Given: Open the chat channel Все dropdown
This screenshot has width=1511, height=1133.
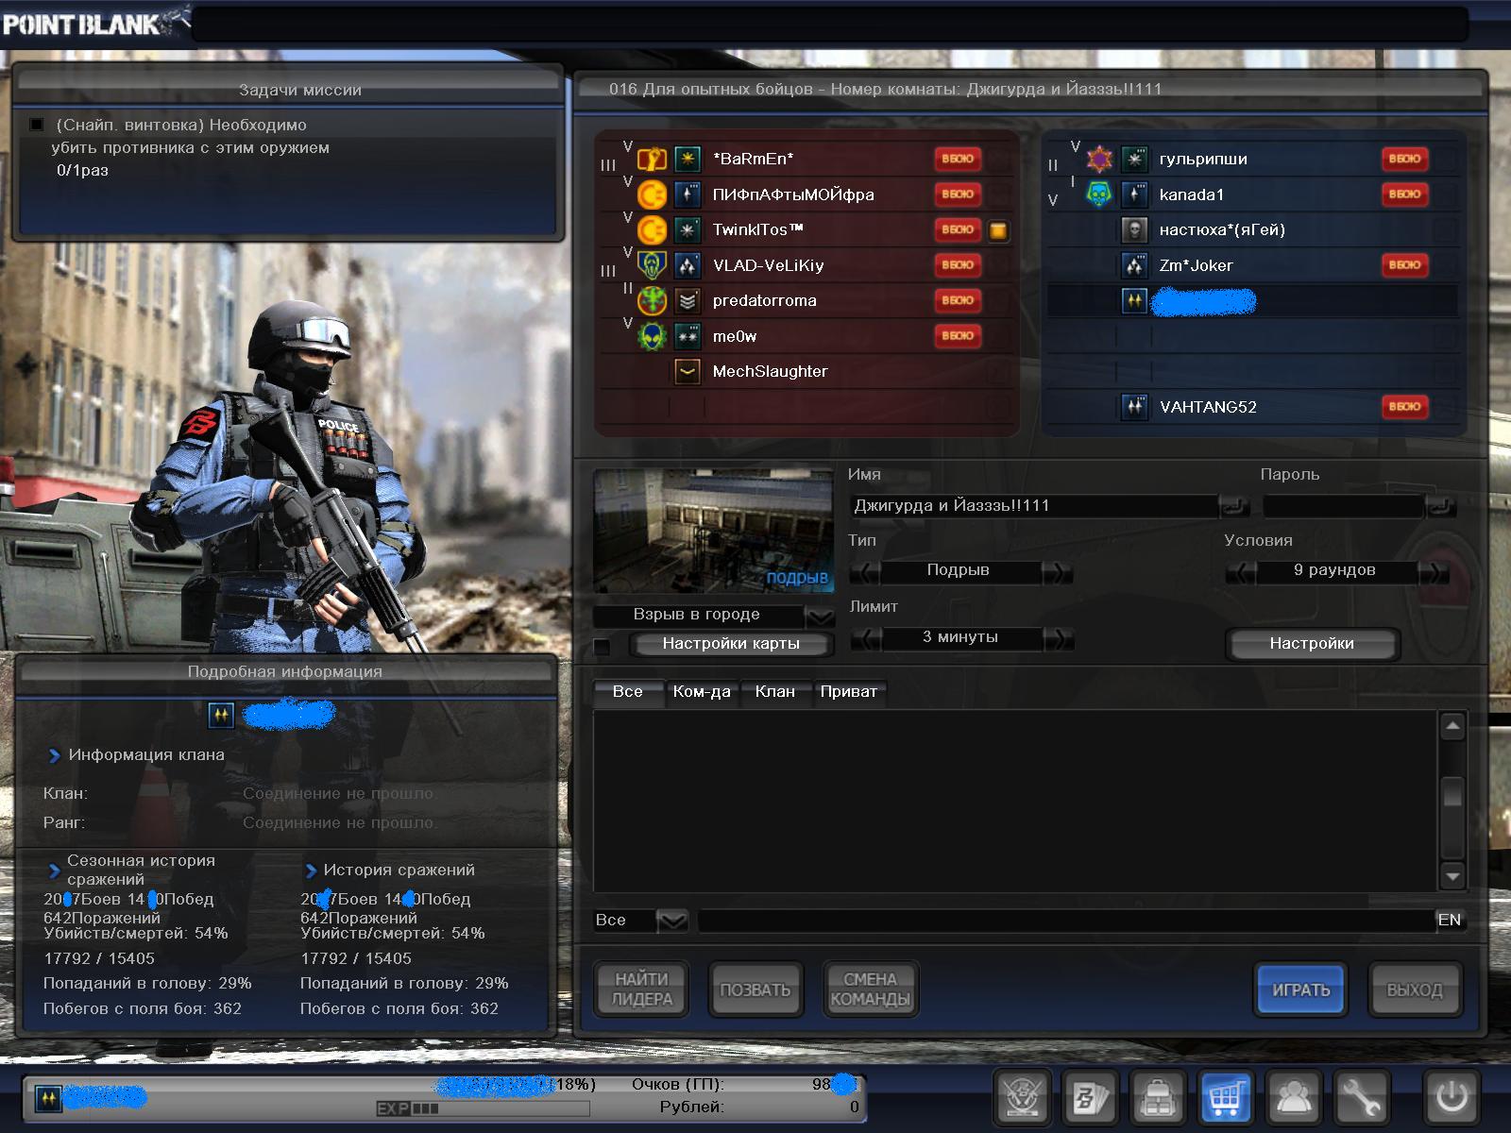Looking at the screenshot, I should pyautogui.click(x=671, y=921).
